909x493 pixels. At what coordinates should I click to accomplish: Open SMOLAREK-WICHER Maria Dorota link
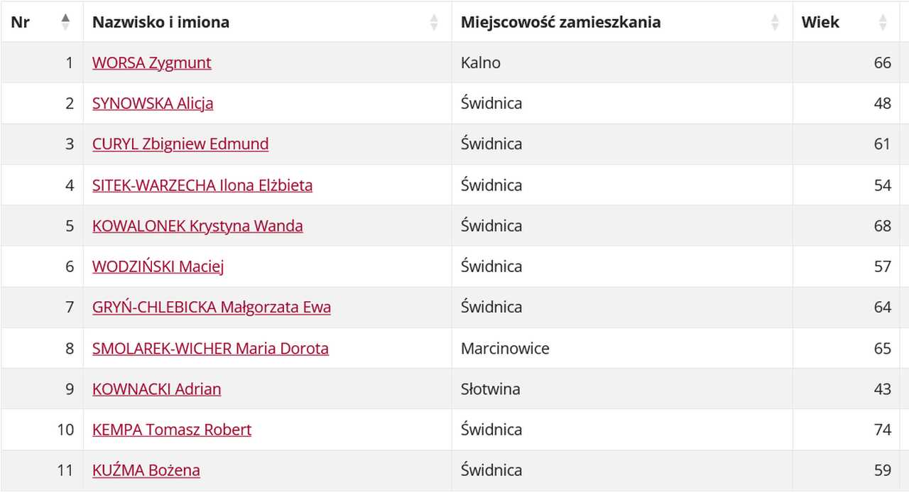click(210, 348)
